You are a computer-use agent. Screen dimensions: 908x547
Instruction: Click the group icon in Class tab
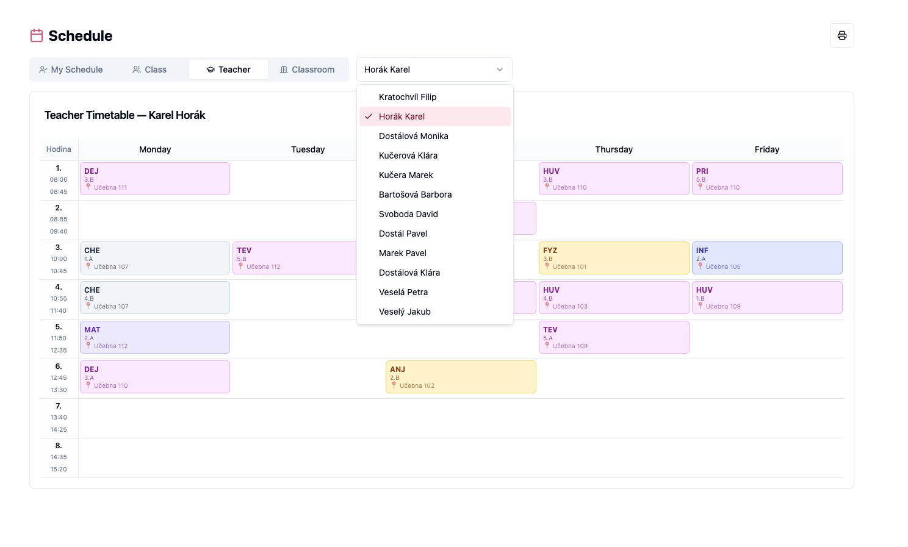tap(137, 70)
